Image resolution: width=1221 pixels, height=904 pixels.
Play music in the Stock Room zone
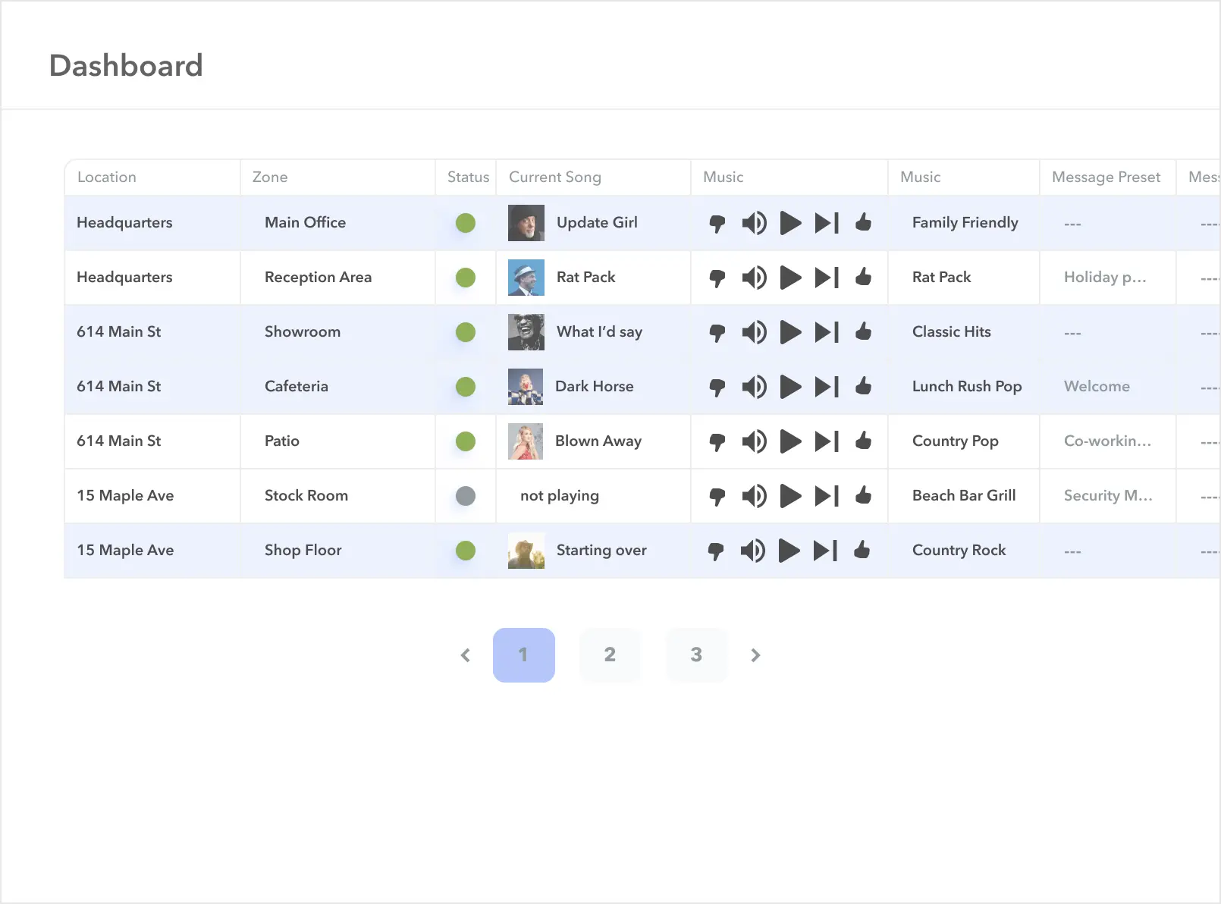[790, 496]
